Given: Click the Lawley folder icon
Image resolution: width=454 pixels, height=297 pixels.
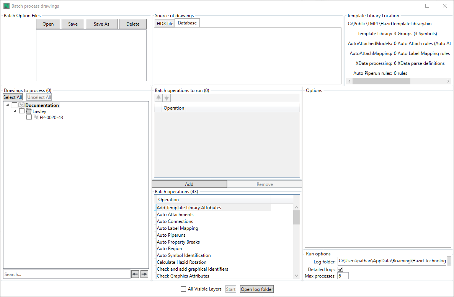Looking at the screenshot, I should coord(29,111).
